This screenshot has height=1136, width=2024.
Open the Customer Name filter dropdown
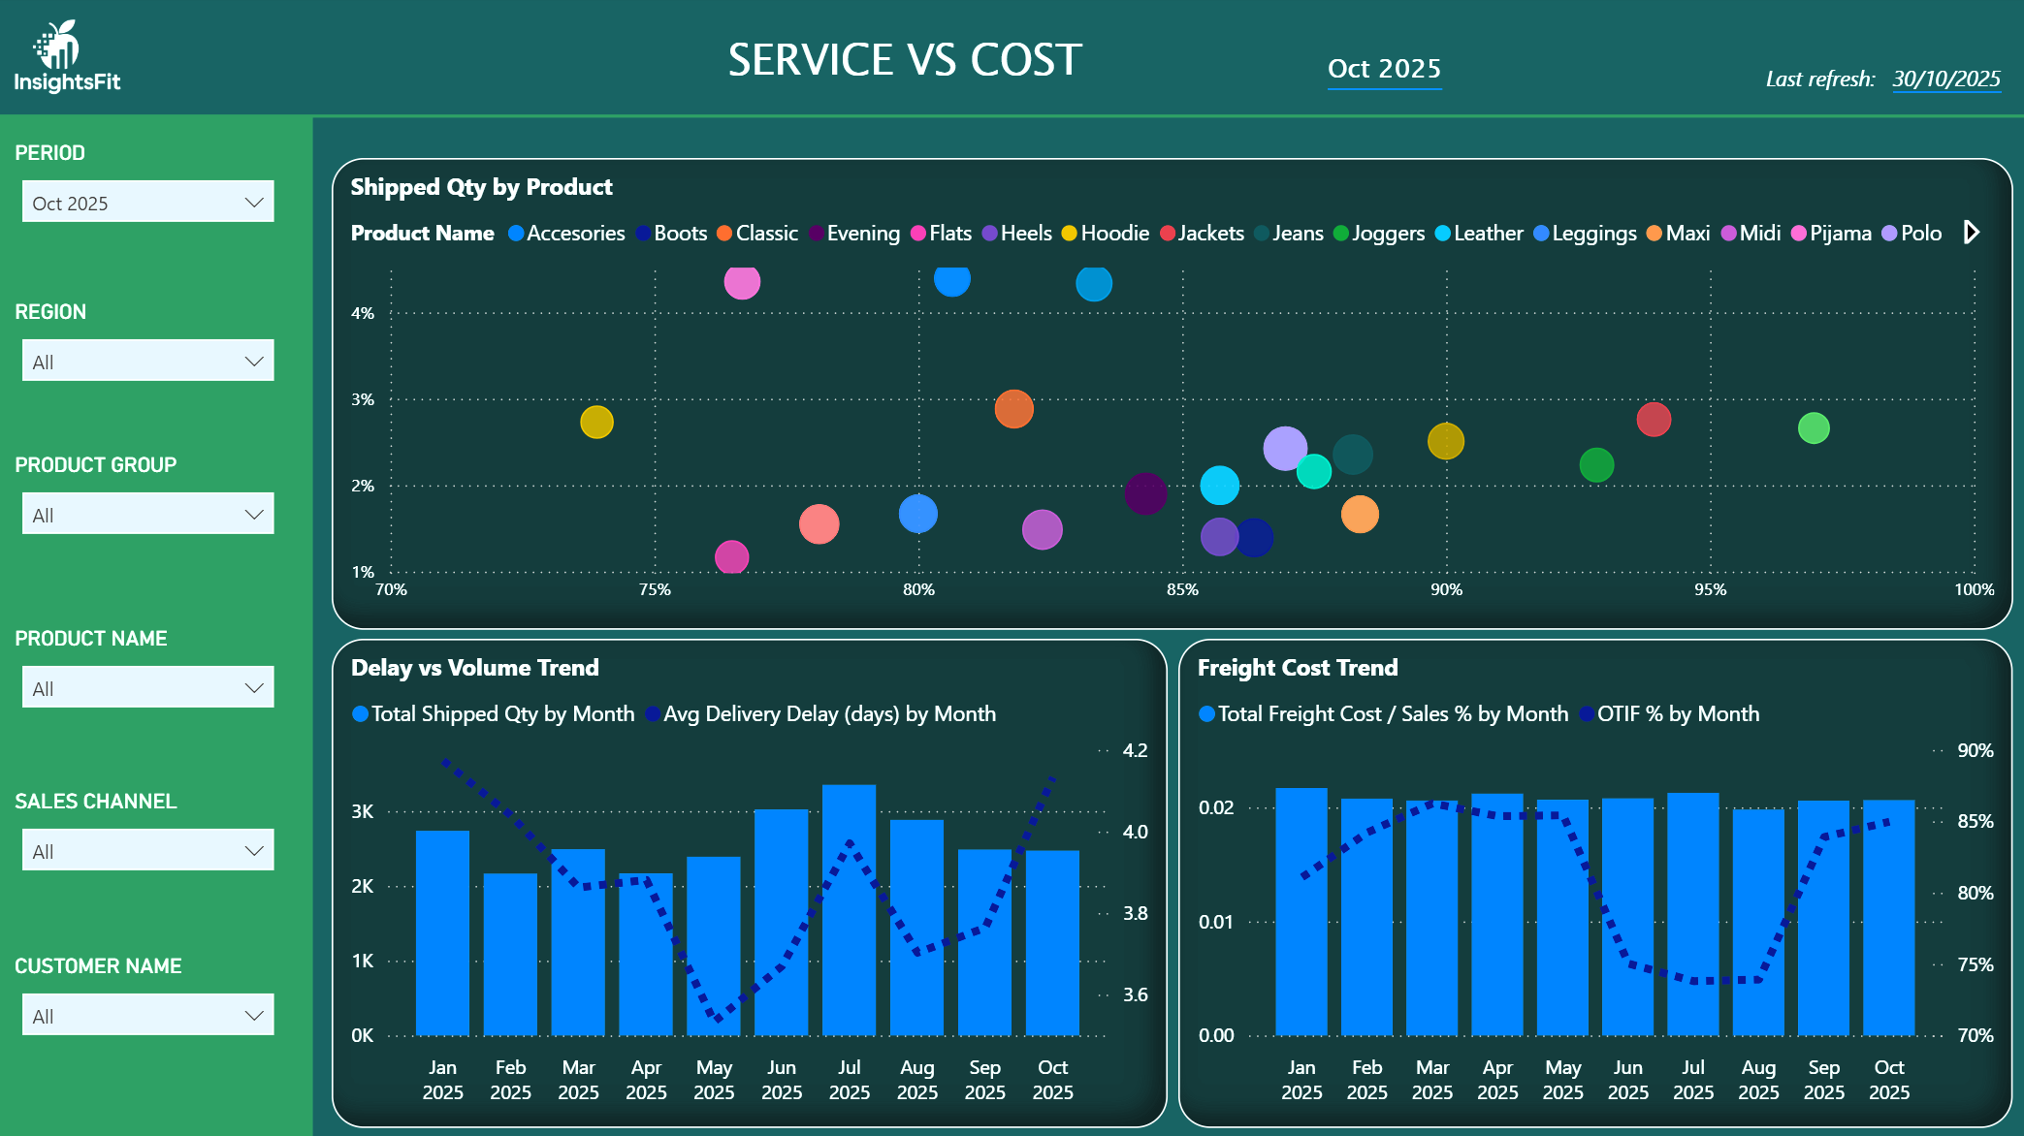coord(147,1016)
